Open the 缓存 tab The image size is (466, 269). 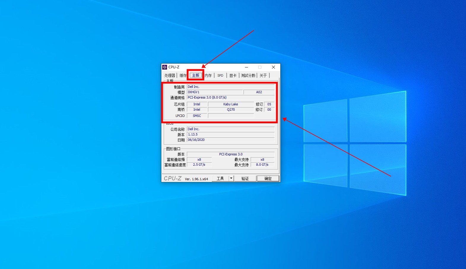pos(183,75)
